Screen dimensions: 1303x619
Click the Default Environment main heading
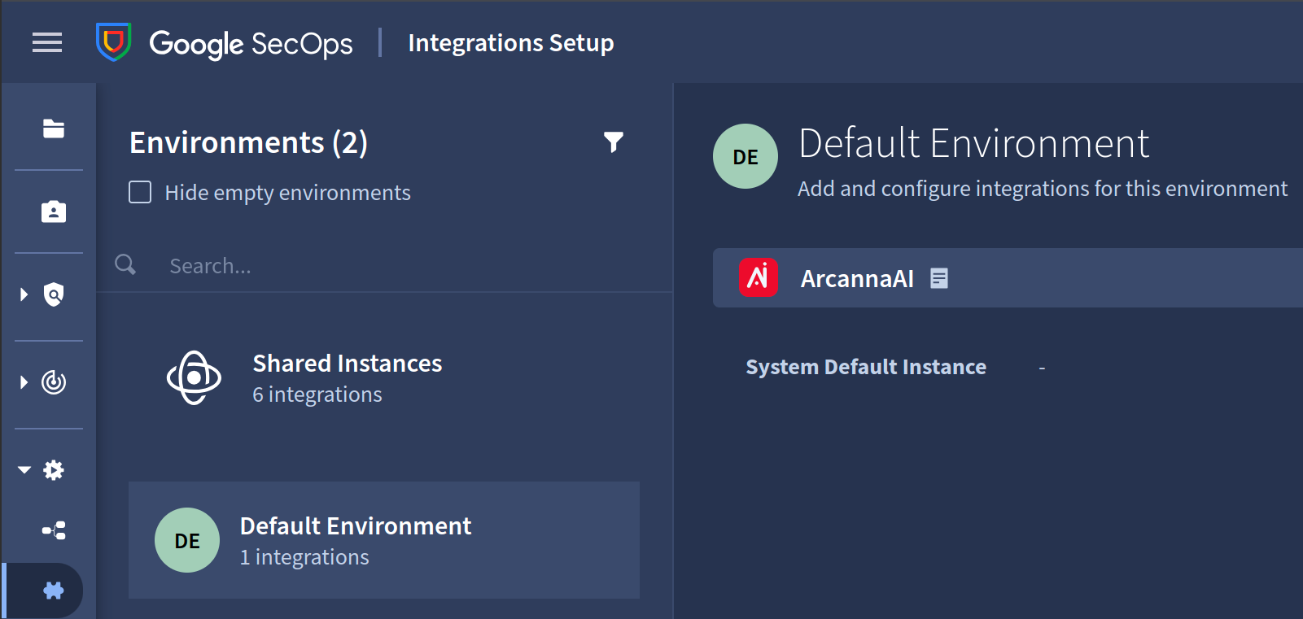tap(974, 143)
